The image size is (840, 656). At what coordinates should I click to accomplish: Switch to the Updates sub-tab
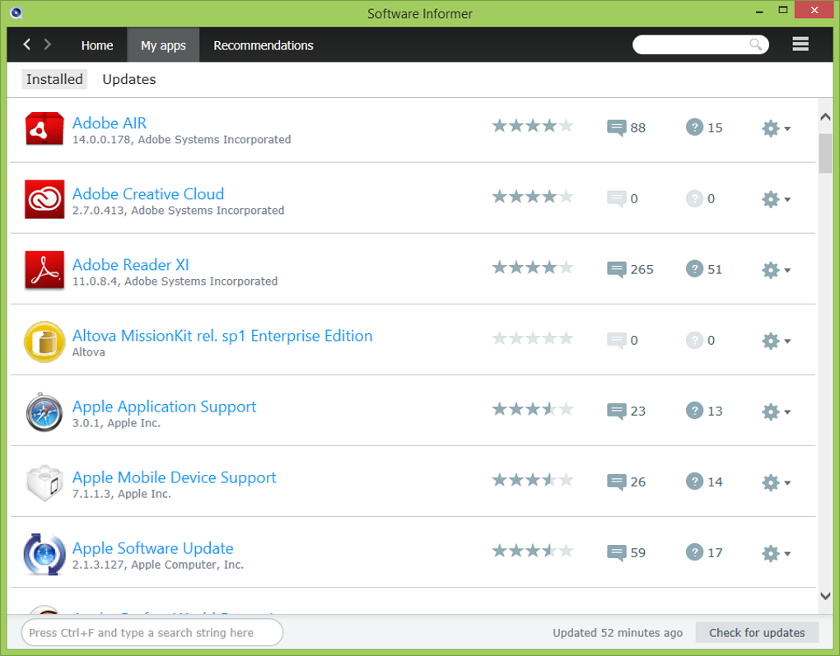point(129,79)
